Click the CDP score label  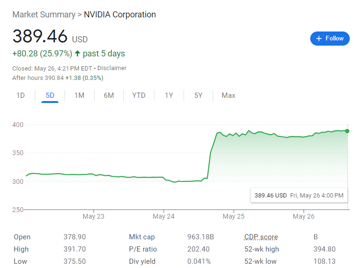(x=261, y=237)
